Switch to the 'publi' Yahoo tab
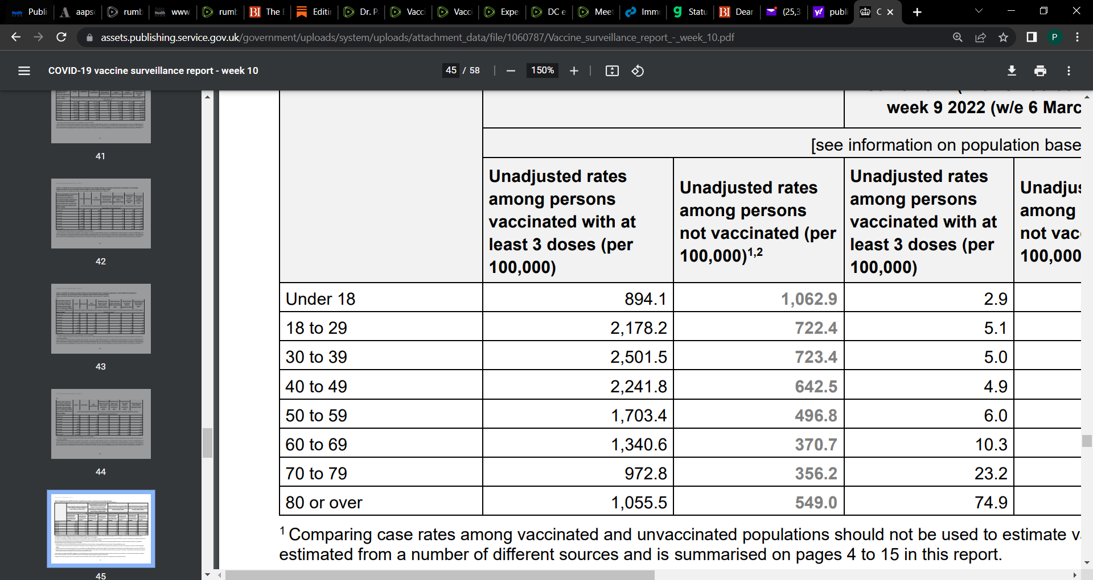Viewport: 1093px width, 580px height. point(831,12)
